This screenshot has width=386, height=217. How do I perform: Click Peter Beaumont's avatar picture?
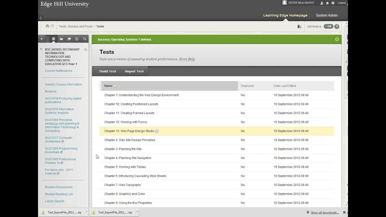pos(284,2)
